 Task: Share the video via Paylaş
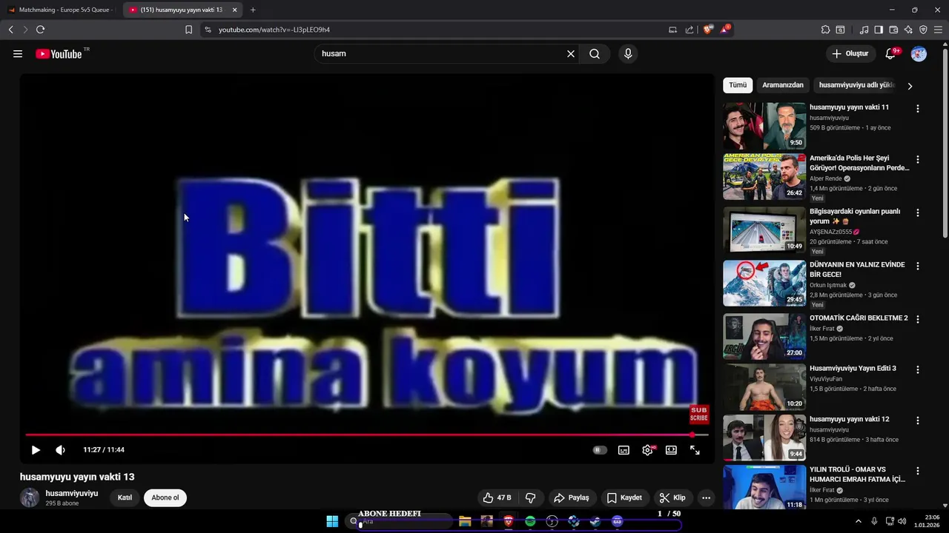tap(572, 498)
